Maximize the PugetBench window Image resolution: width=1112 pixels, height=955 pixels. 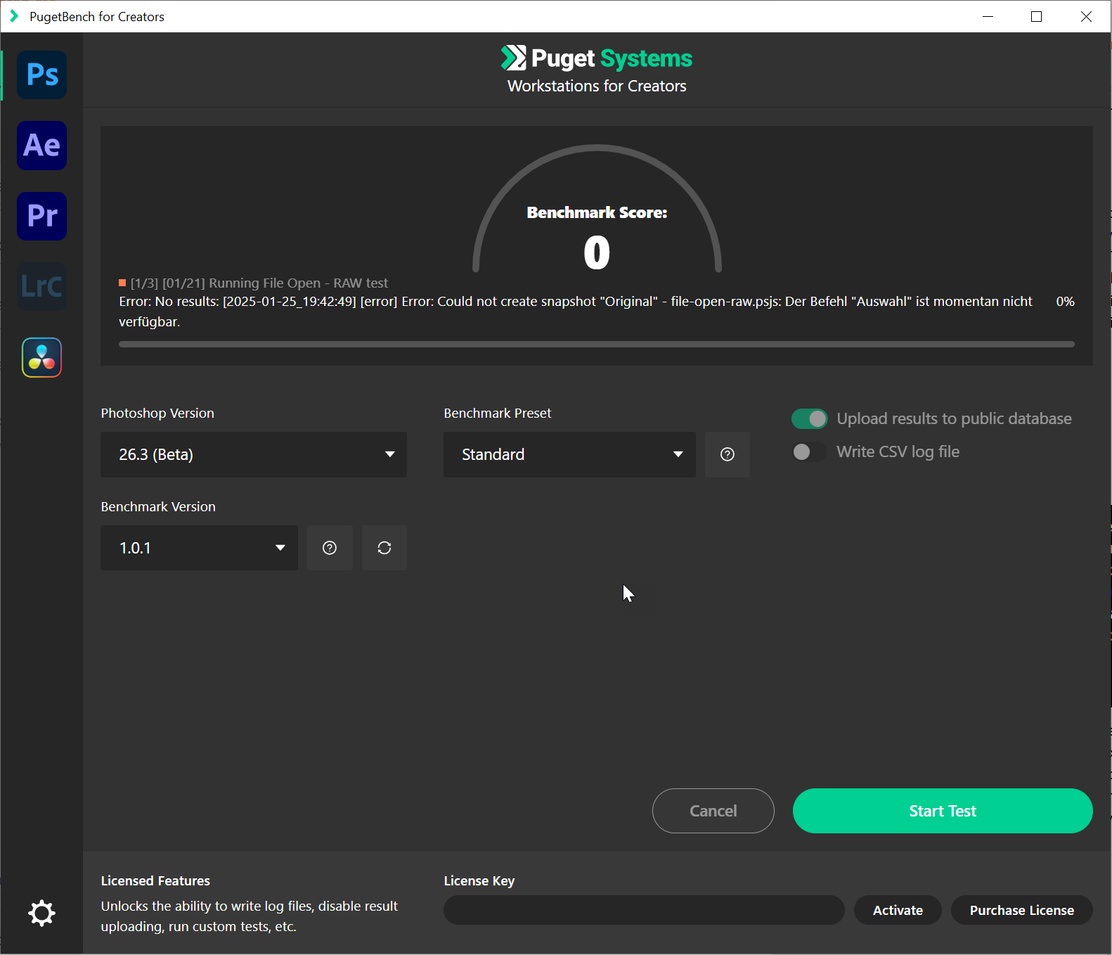1036,16
